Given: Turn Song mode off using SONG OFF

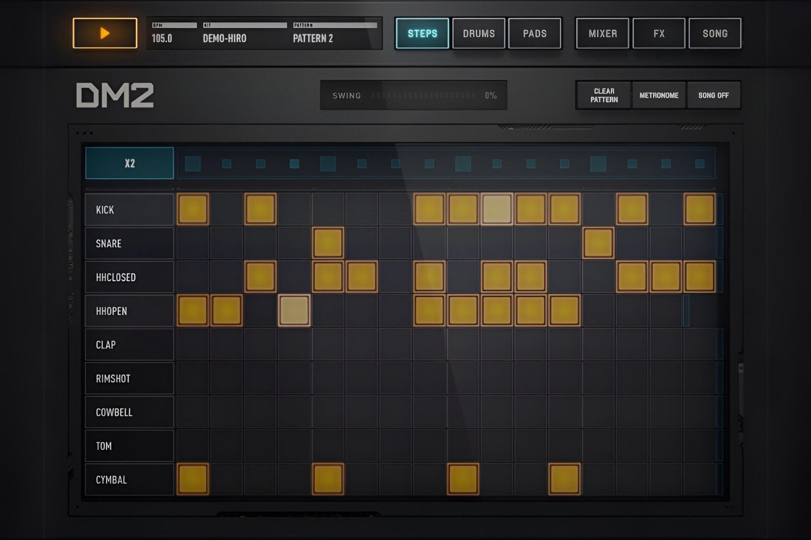Looking at the screenshot, I should [x=714, y=95].
